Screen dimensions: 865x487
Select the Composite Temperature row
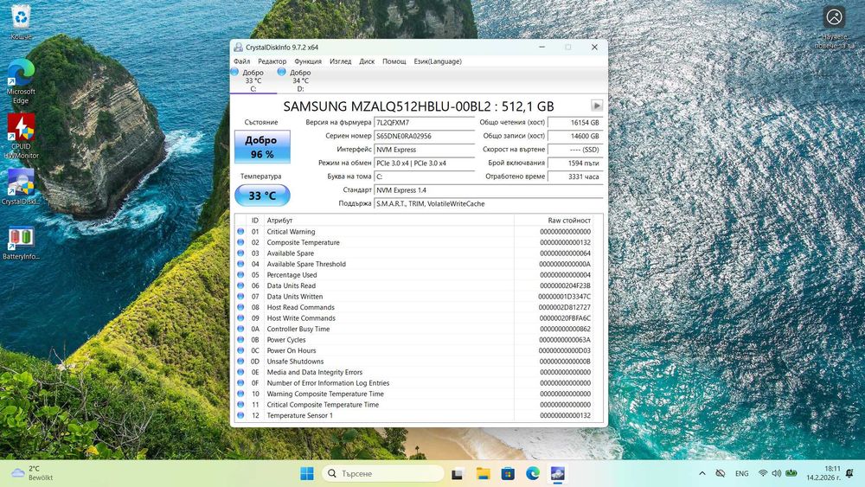pos(414,243)
